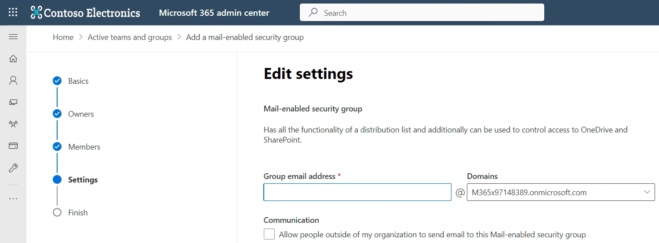Return to the Members wizard step

(x=84, y=147)
